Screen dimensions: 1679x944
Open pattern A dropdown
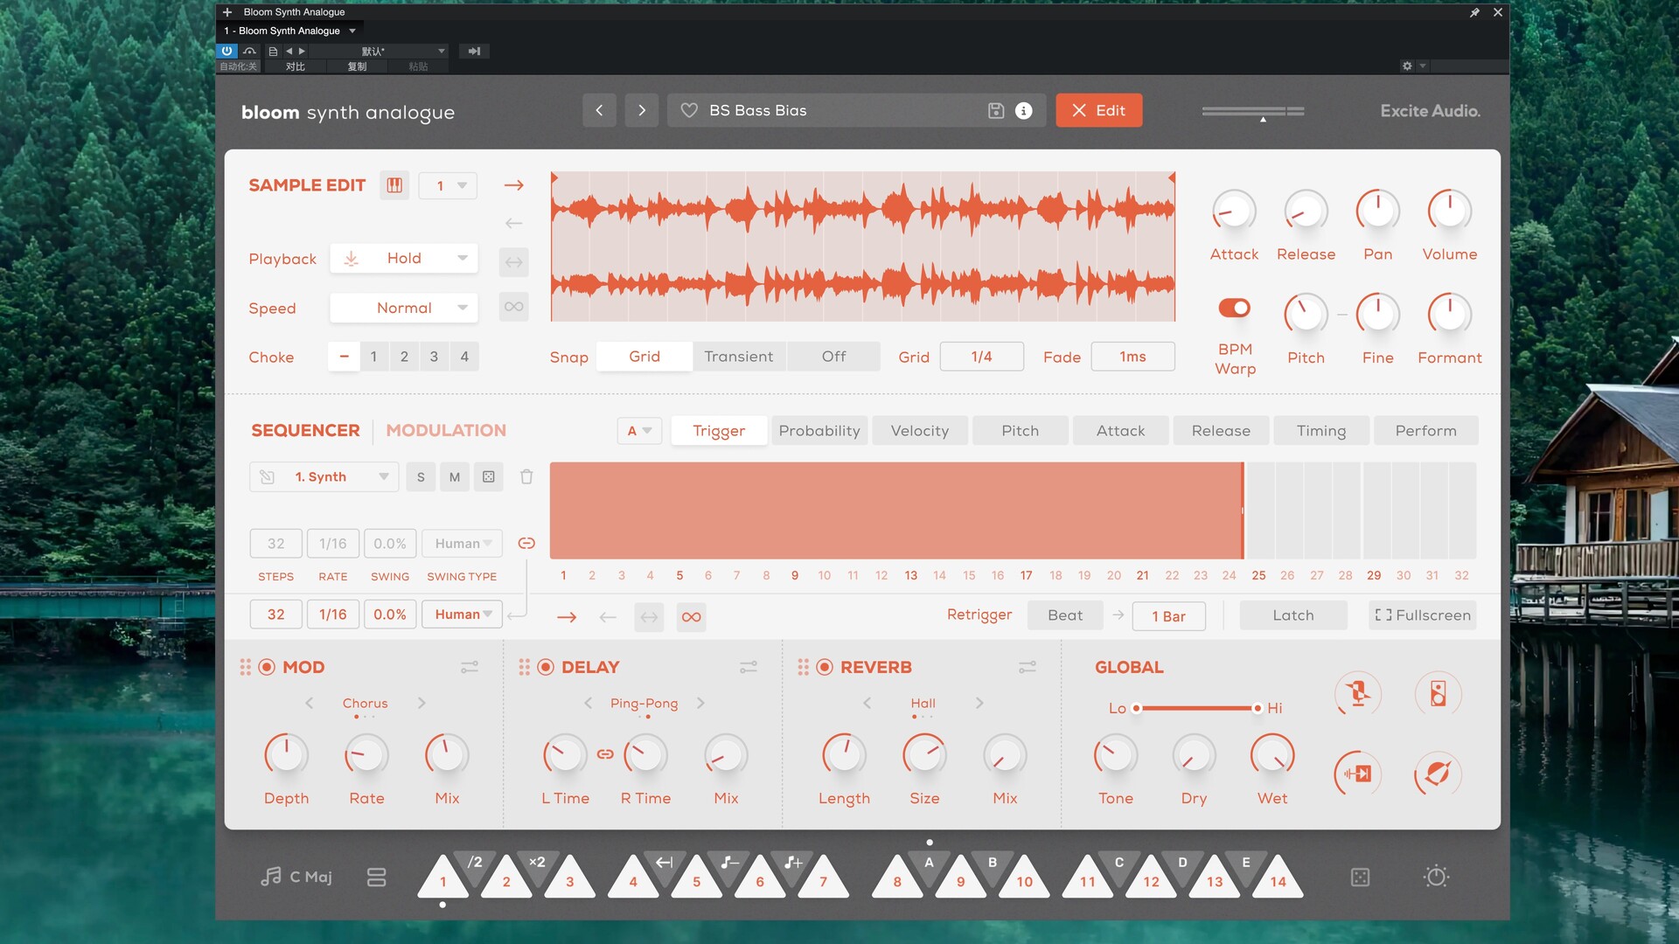point(639,430)
